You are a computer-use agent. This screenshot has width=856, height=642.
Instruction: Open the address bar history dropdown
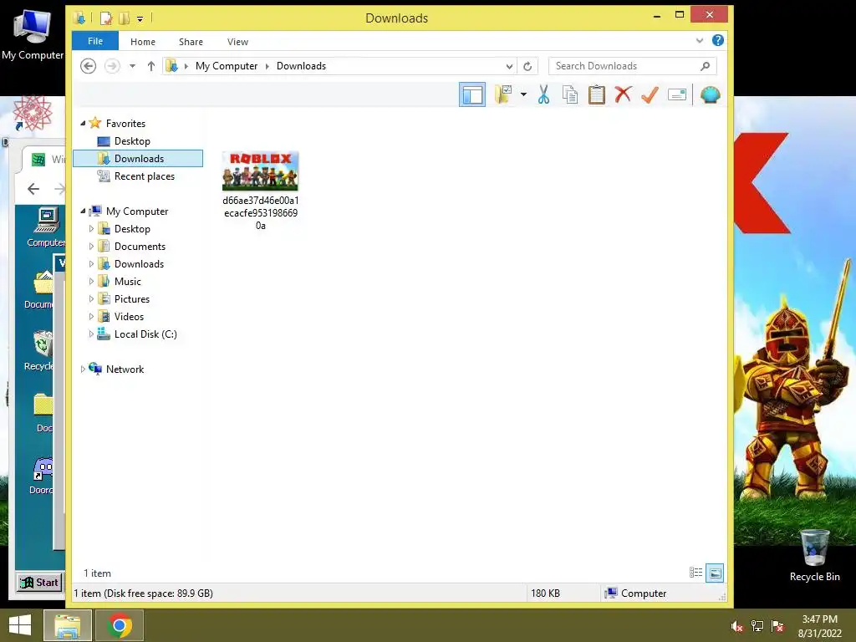point(509,66)
